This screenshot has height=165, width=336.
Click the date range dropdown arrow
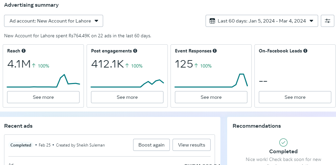(311, 21)
